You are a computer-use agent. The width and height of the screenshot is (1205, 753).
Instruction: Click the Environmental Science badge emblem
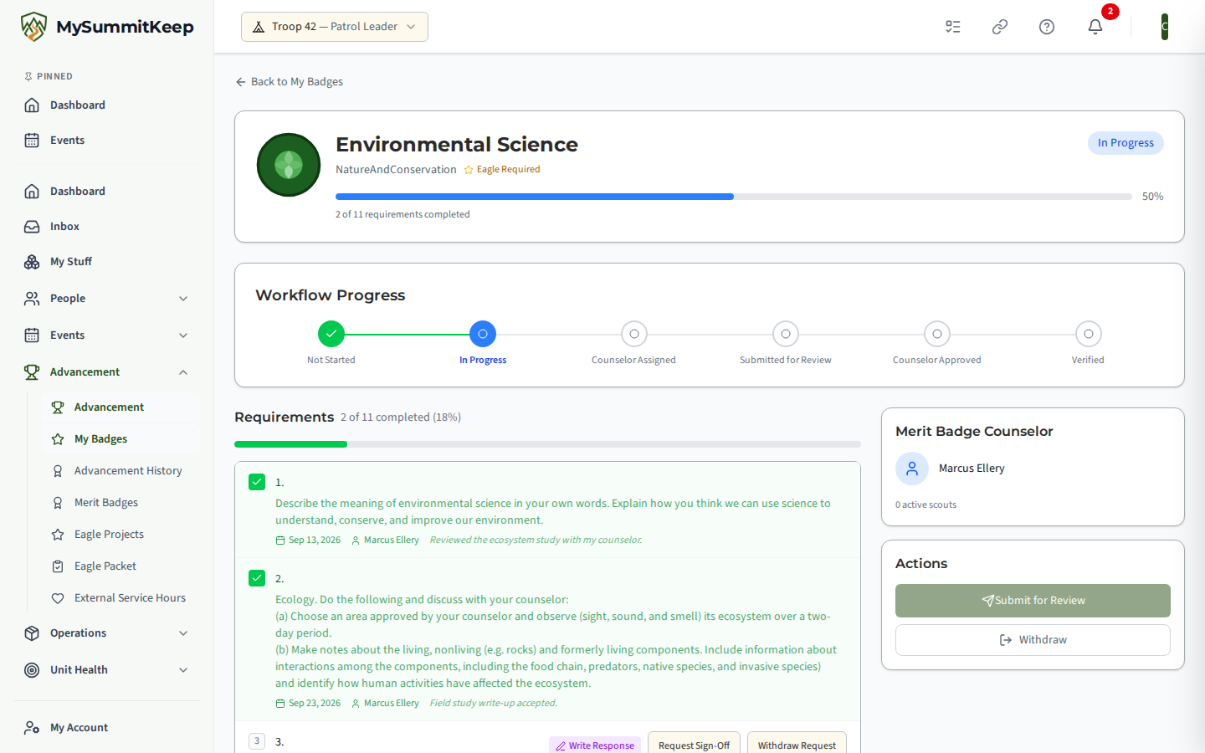click(x=289, y=165)
